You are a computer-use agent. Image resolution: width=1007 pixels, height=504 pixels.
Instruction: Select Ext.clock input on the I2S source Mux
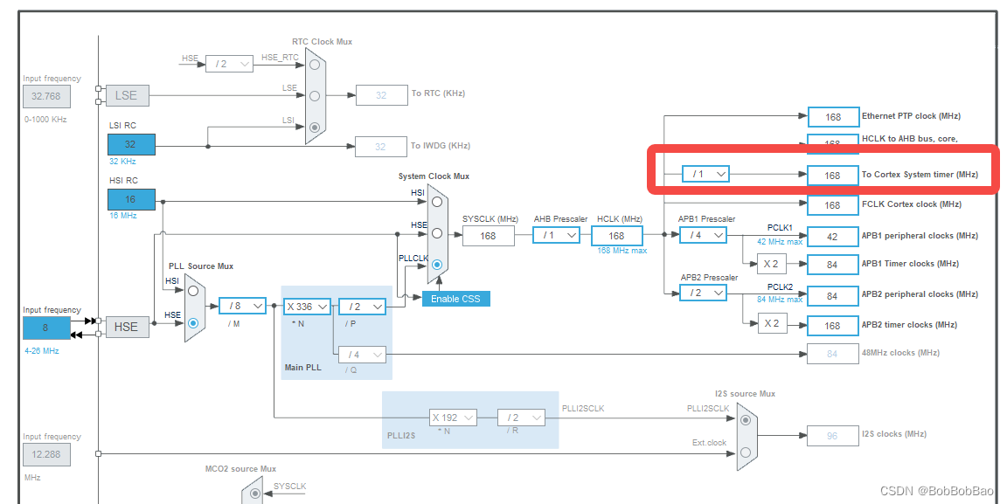(x=745, y=451)
